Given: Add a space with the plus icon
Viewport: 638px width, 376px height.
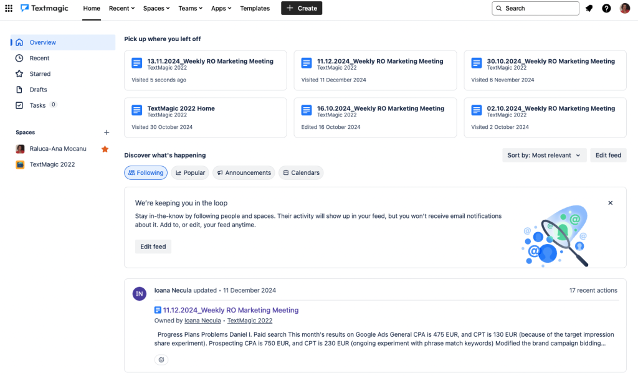Looking at the screenshot, I should click(107, 133).
